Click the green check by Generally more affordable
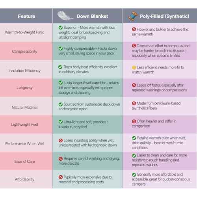This screenshot has height=197, width=197. pos(134,175)
